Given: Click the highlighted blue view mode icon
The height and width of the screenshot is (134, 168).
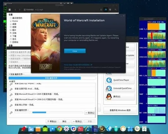Looking at the screenshot, I should [106, 10].
